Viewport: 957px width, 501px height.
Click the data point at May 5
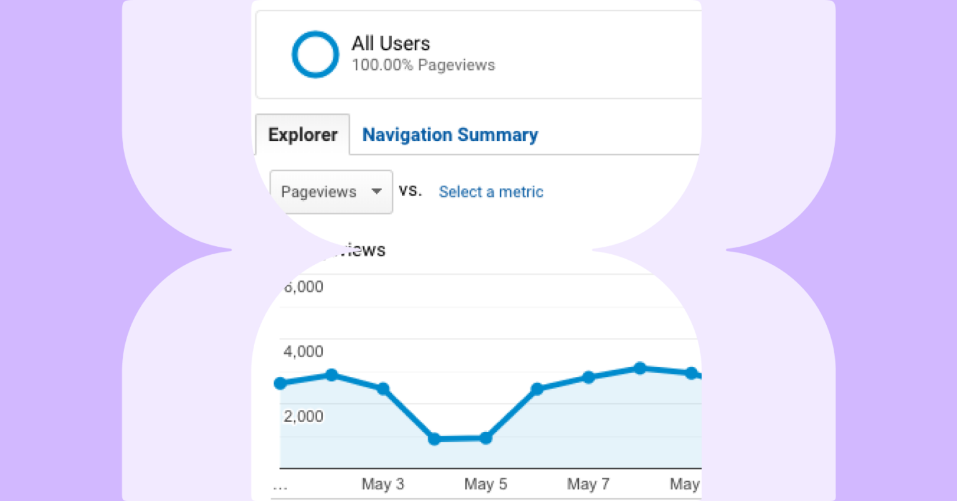point(486,439)
